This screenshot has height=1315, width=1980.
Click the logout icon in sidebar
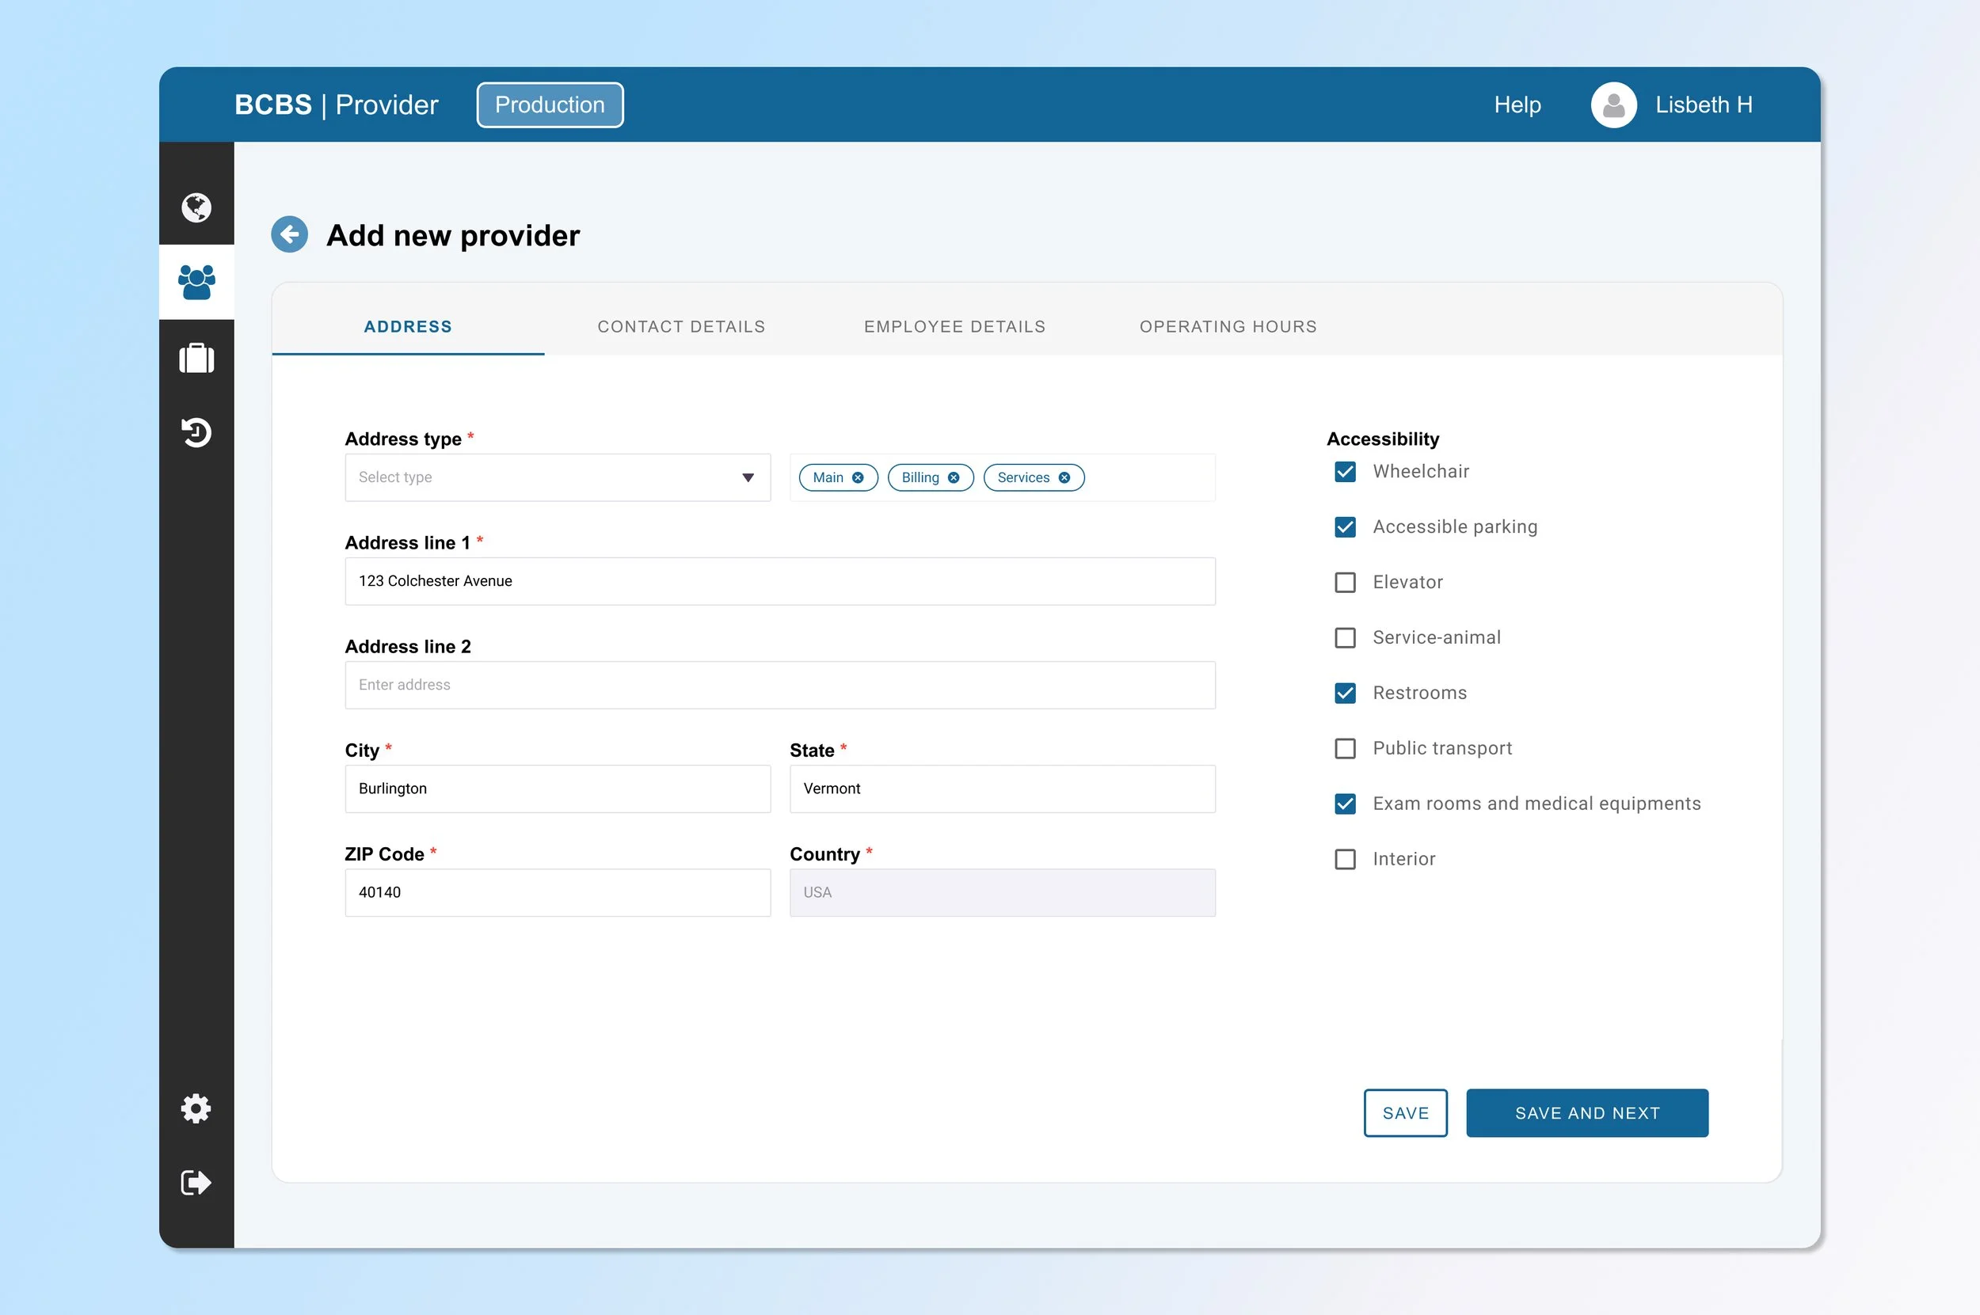[196, 1183]
